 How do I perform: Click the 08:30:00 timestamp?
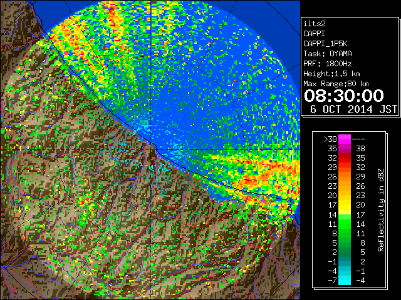click(344, 96)
